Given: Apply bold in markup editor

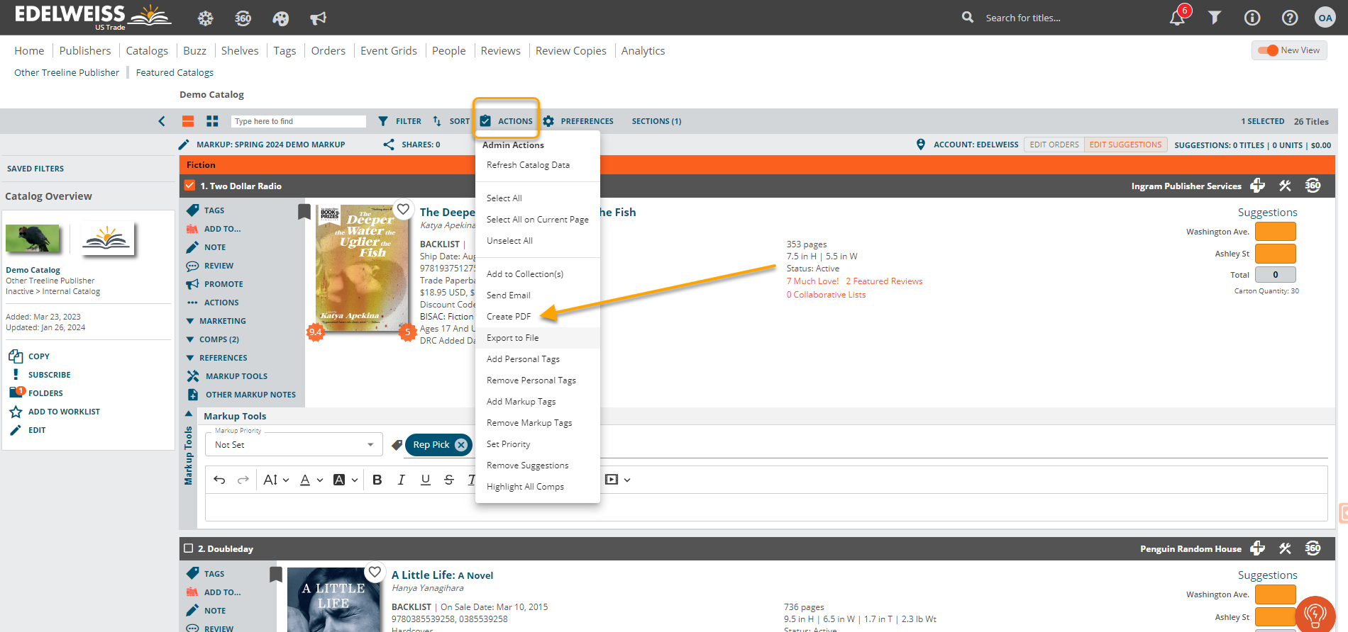Looking at the screenshot, I should pos(377,480).
